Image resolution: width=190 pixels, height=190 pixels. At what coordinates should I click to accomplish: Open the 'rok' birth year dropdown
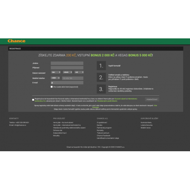tap(79, 72)
